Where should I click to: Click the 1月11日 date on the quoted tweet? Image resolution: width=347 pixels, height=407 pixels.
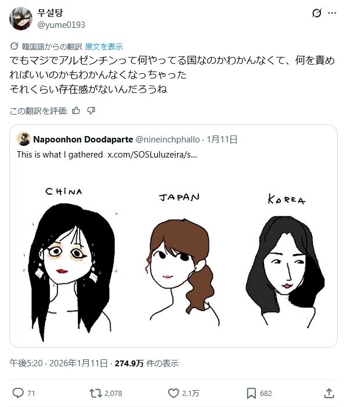tap(222, 140)
